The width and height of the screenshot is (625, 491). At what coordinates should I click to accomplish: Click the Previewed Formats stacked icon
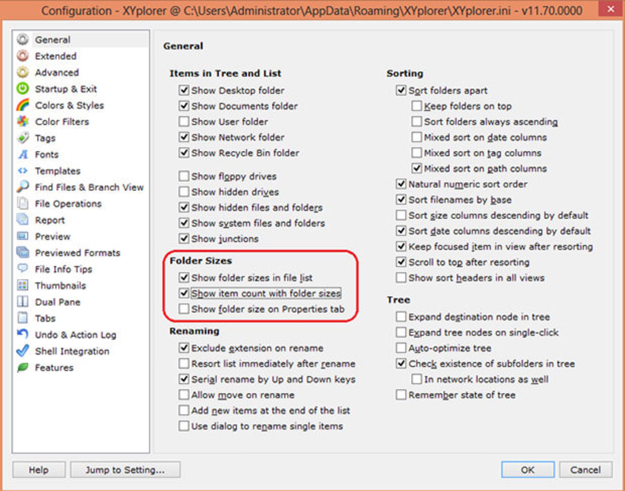pyautogui.click(x=23, y=253)
